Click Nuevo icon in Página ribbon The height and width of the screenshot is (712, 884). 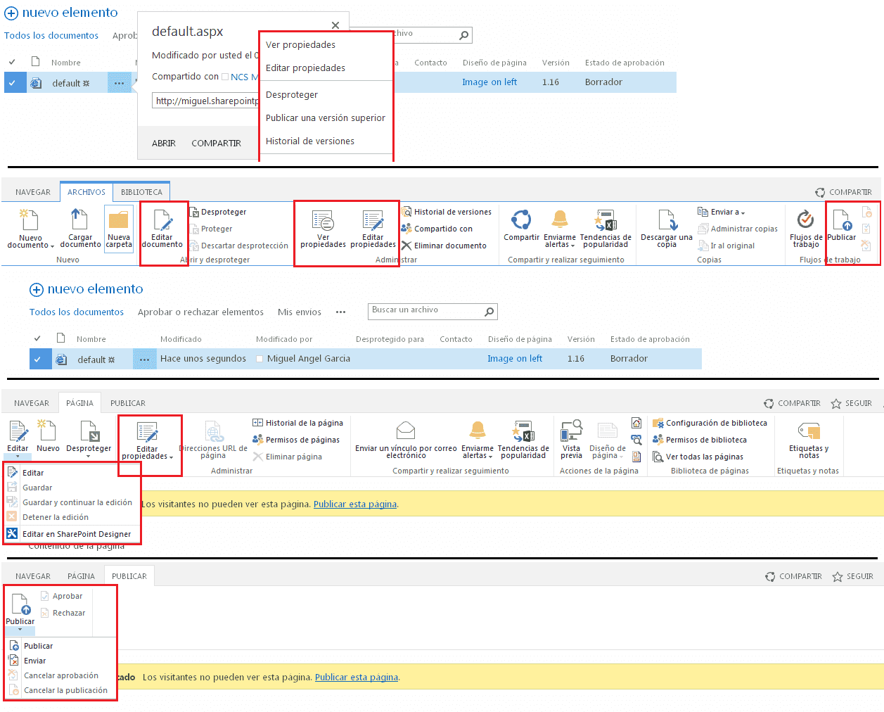click(47, 431)
